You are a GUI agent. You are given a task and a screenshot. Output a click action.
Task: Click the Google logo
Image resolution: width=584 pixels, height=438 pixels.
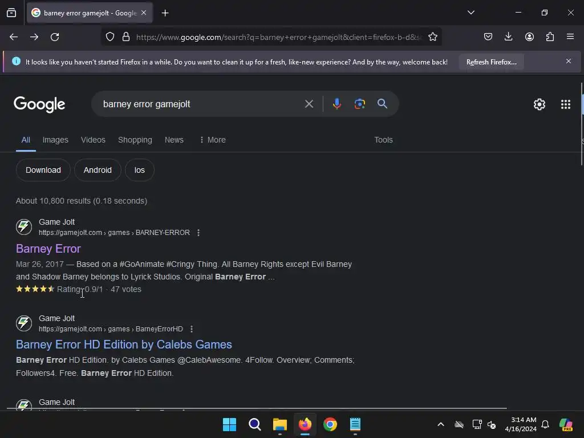point(39,104)
